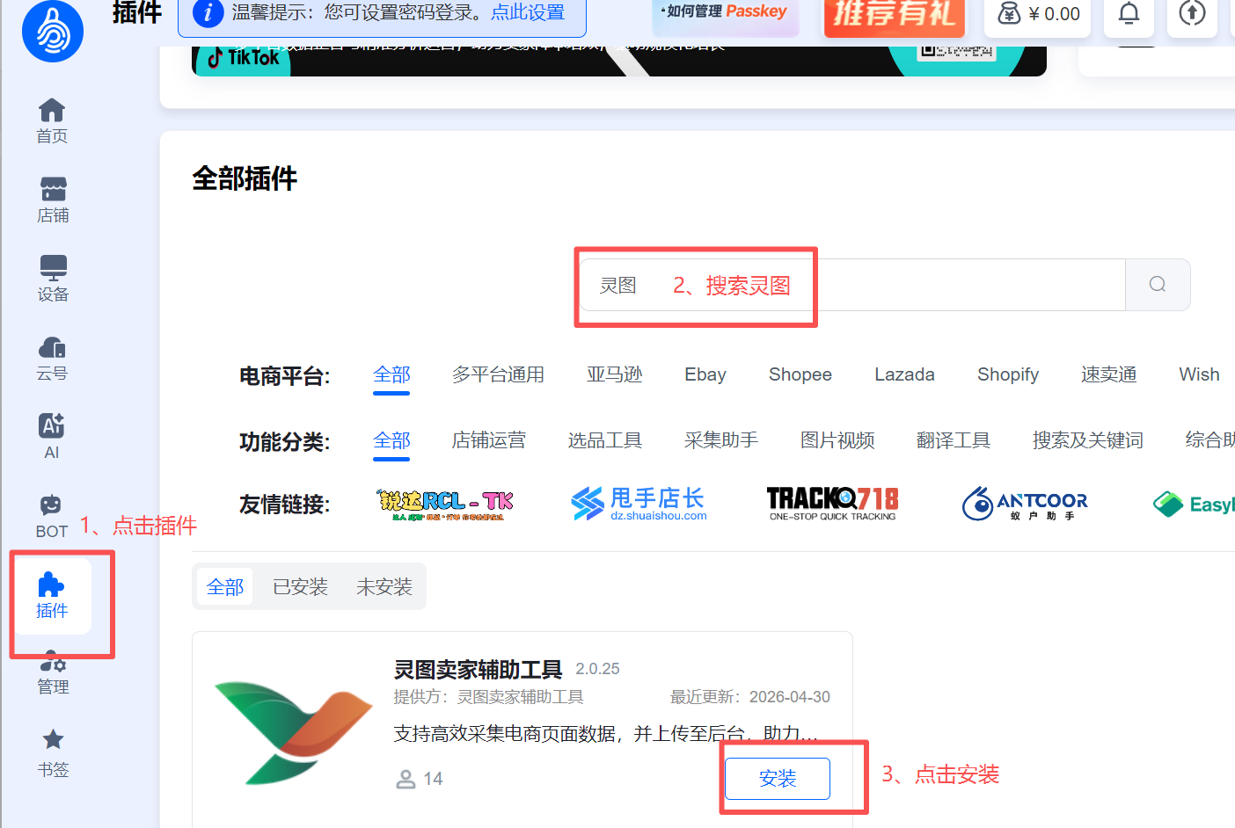The height and width of the screenshot is (828, 1235).
Task: Filter platform by Lazada
Action: click(904, 374)
